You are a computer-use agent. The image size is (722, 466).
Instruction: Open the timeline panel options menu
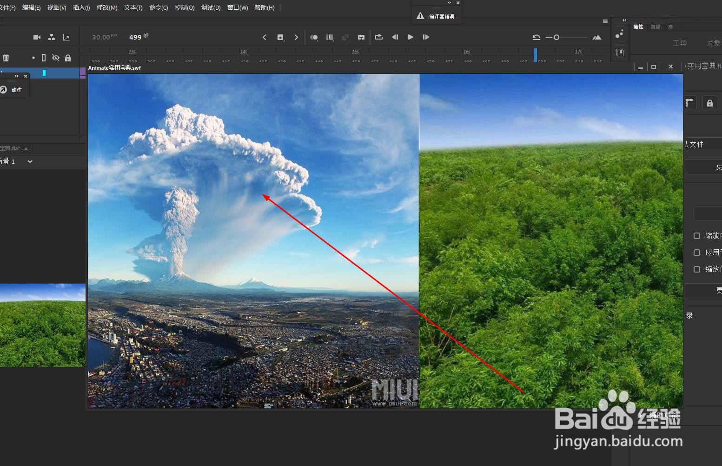tap(605, 21)
